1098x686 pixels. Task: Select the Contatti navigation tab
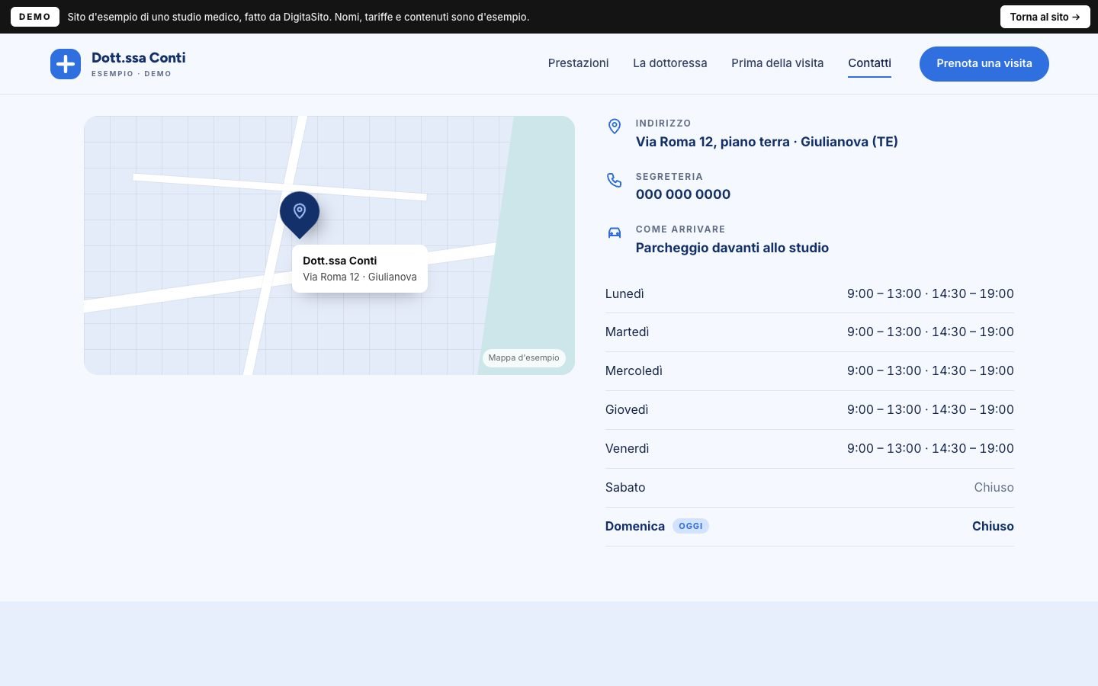(x=869, y=63)
